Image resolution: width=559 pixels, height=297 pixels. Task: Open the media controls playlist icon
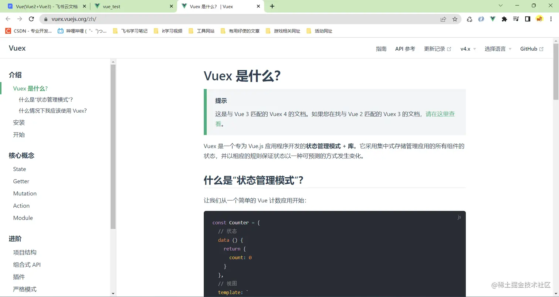516,19
